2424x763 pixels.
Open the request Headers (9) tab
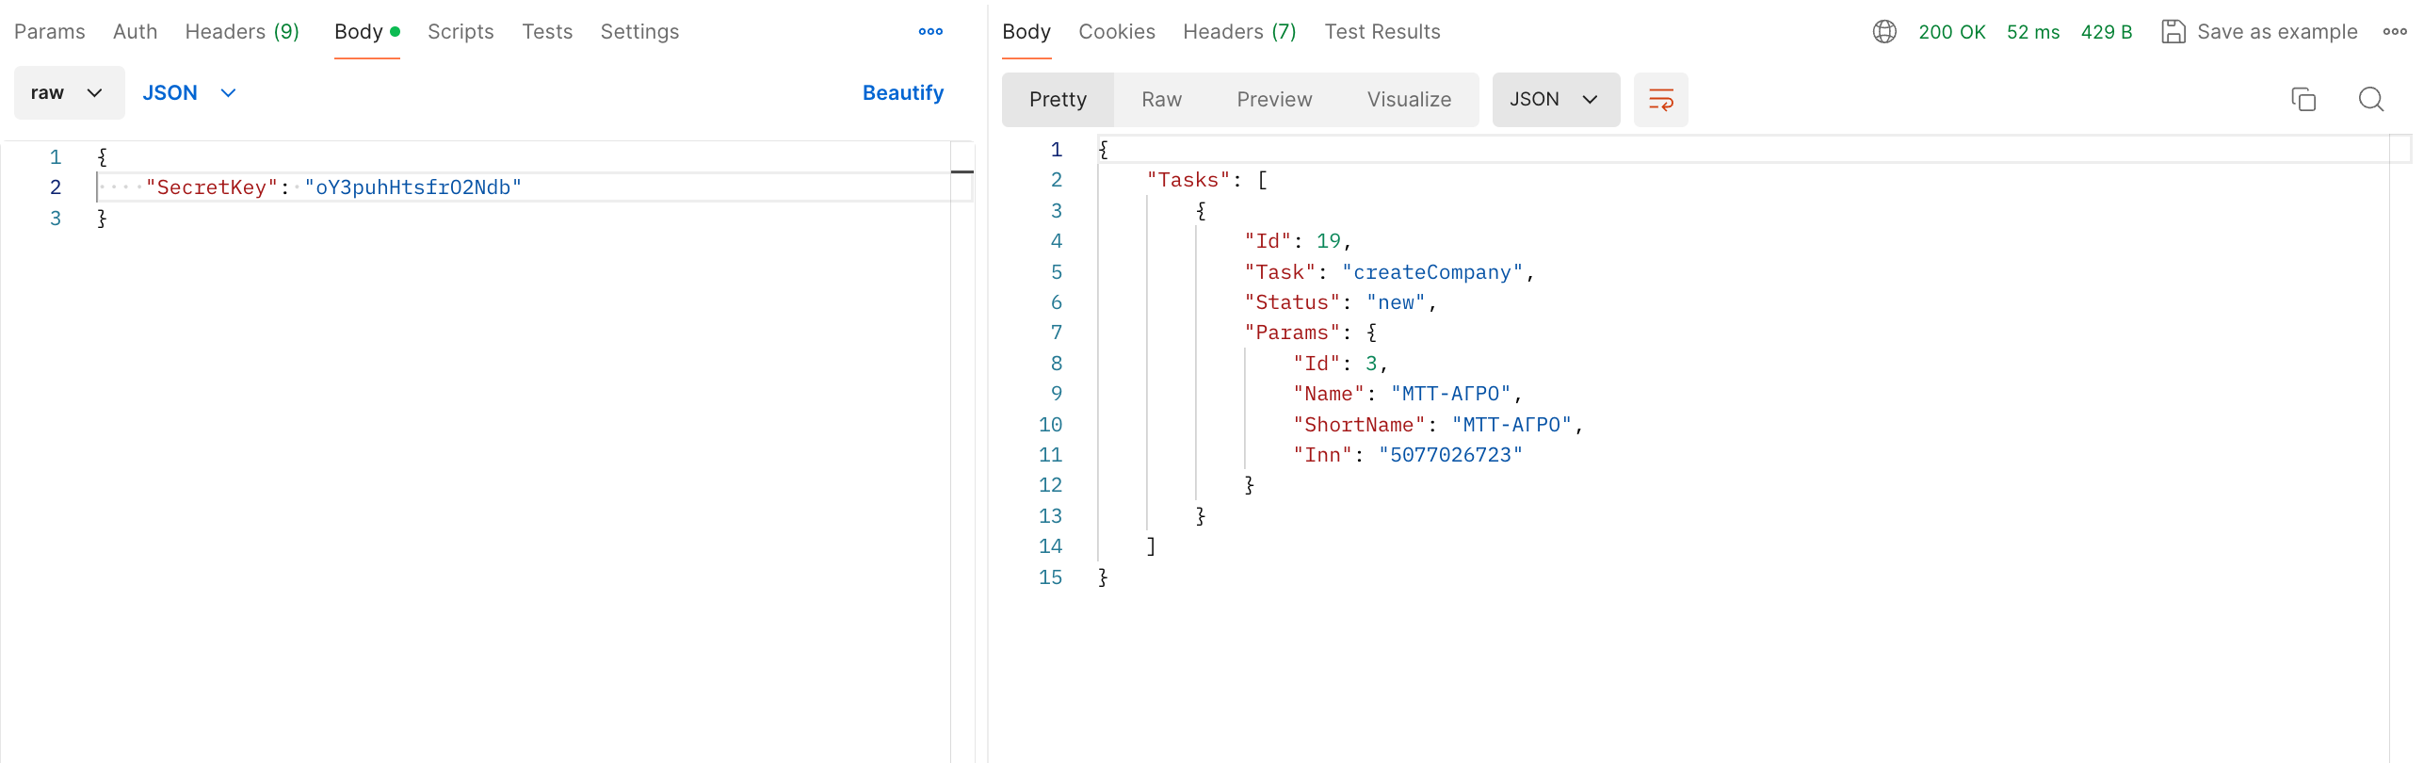242,32
